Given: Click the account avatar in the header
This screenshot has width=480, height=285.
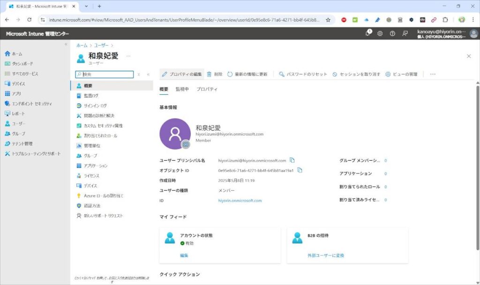Looking at the screenshot, I should click(473, 34).
